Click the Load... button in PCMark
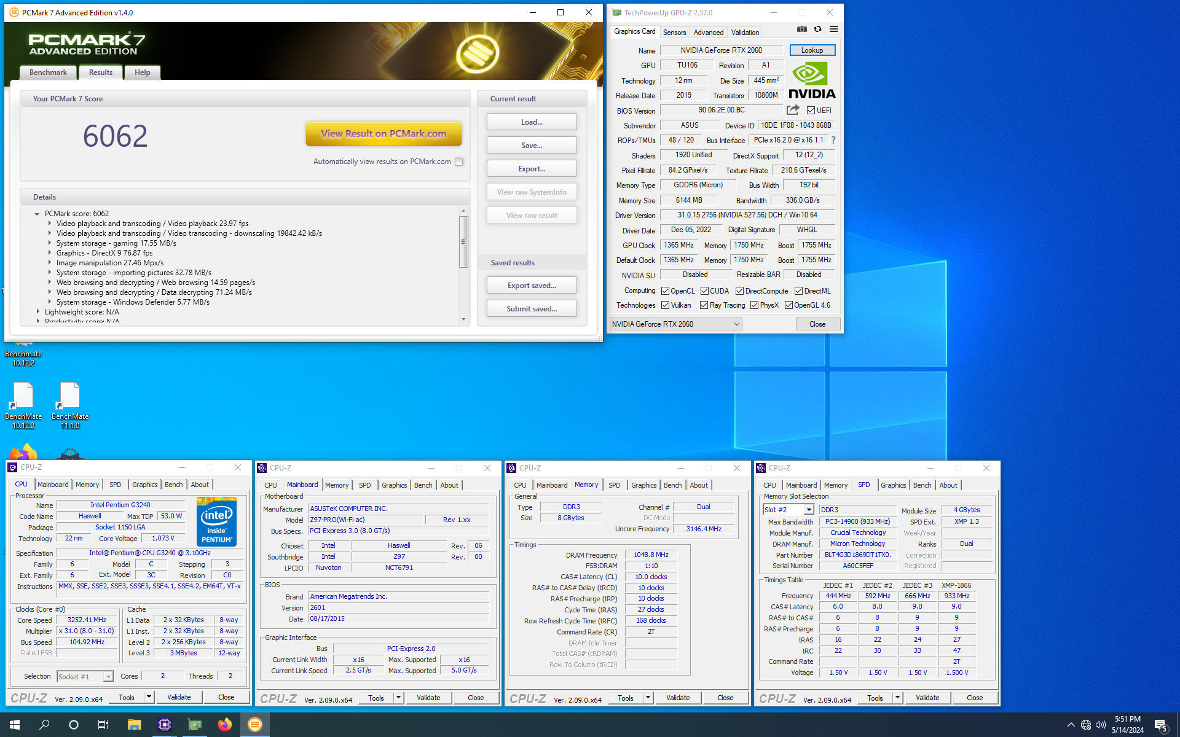 point(532,122)
